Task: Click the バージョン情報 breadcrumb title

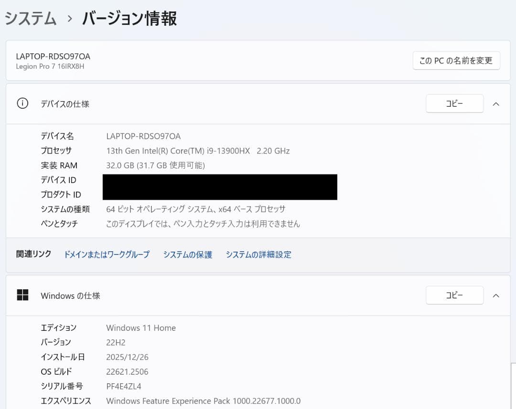Action: [129, 18]
